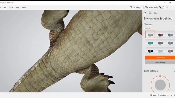Select the purple and tan theme thumbnail
The height and width of the screenshot is (98, 175).
170,51
